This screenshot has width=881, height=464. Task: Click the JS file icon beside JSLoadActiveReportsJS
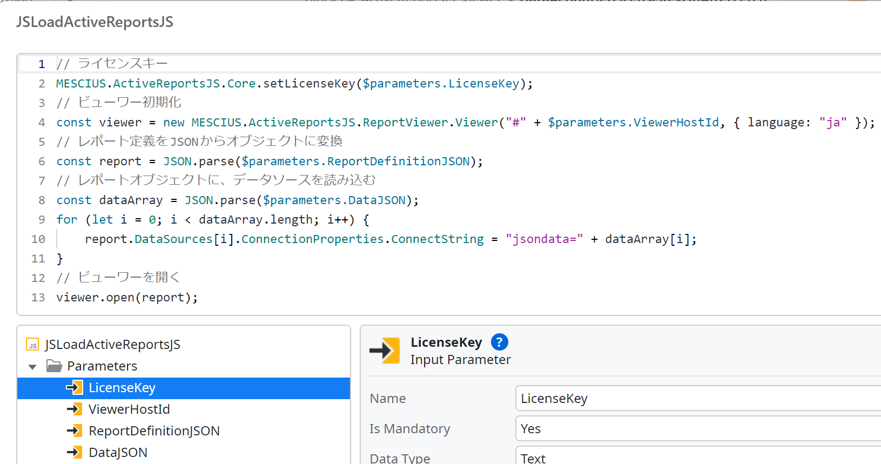33,345
